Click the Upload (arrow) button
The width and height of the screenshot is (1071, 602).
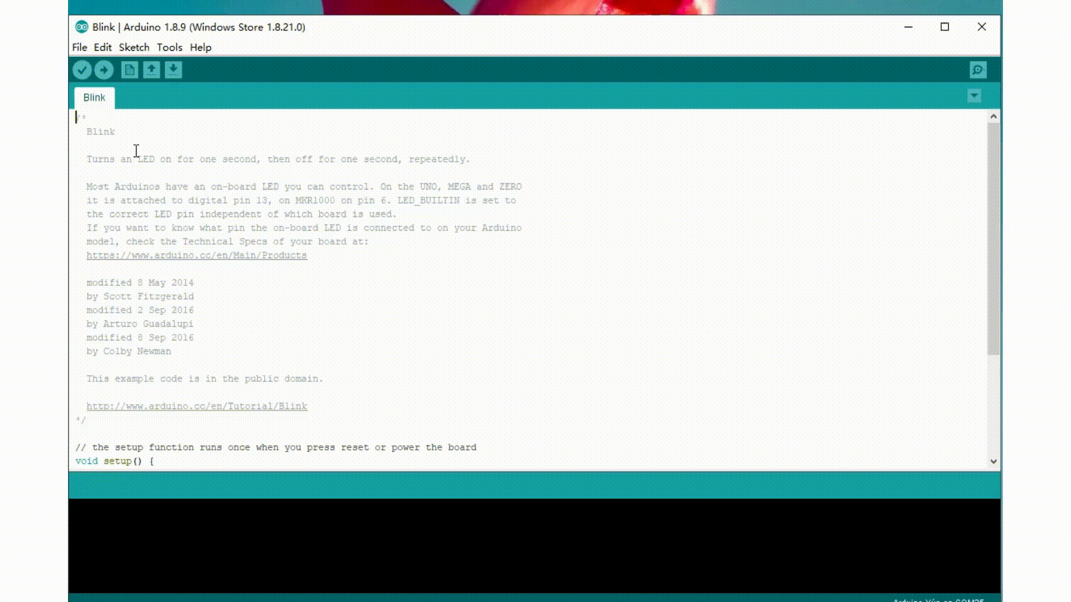pos(104,70)
